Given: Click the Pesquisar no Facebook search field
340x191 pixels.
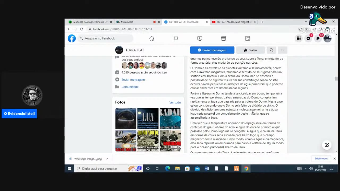Looking at the screenshot, I should pyautogui.click(x=106, y=38).
